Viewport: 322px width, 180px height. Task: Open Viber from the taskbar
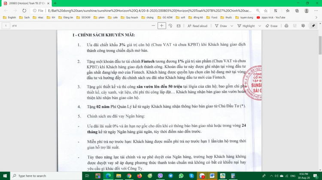[x=160, y=176]
